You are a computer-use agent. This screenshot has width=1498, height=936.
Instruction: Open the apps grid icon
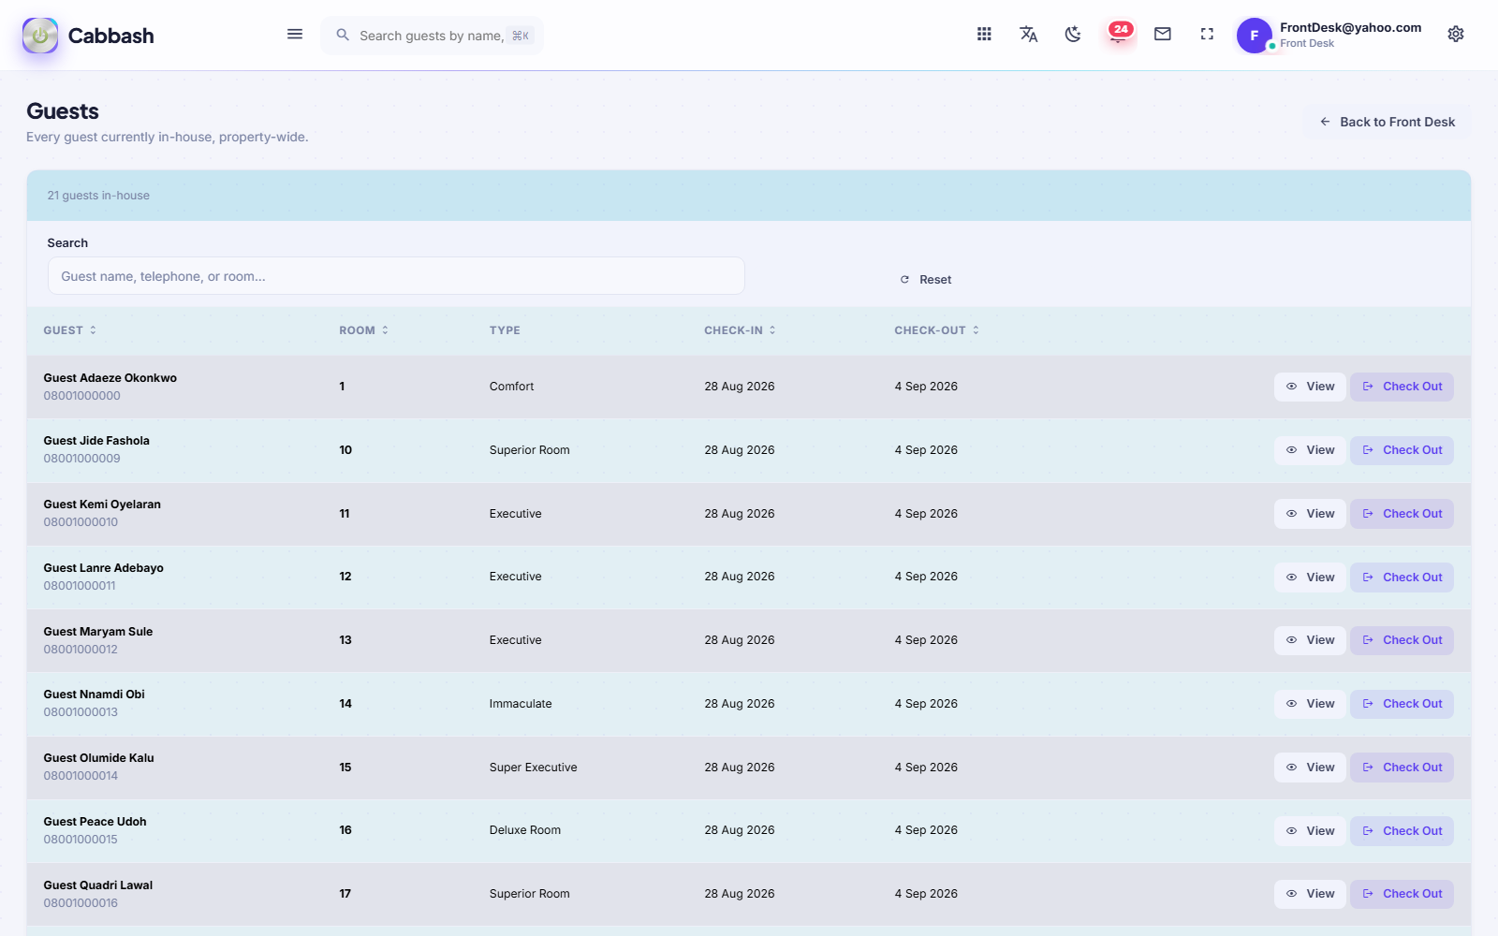[984, 35]
